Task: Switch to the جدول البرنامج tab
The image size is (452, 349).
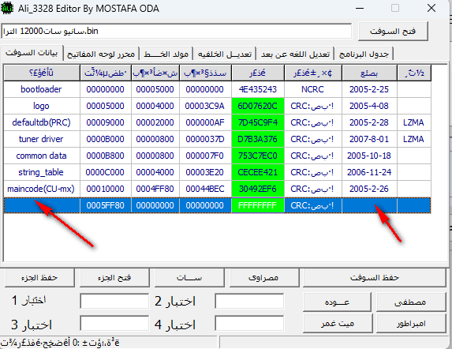Action: tap(364, 54)
